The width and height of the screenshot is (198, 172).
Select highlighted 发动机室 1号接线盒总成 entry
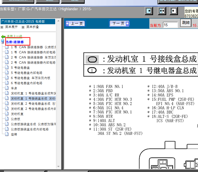point(33,98)
